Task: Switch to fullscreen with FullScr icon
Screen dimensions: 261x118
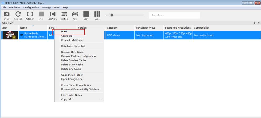Action: pos(30,15)
